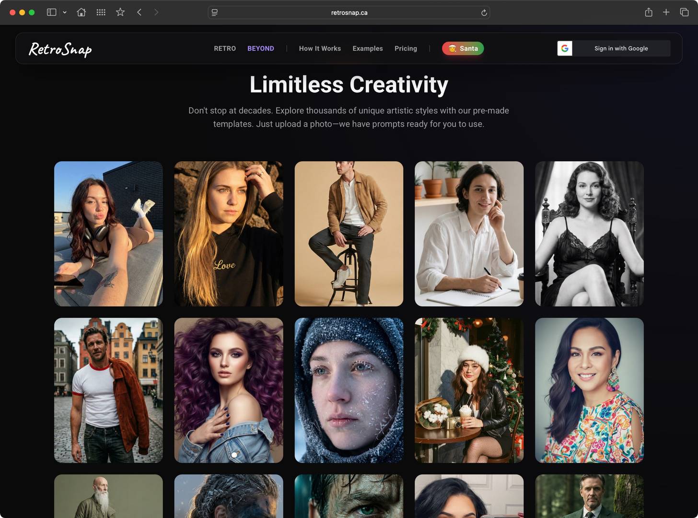Navigate forward with the forward arrow
Screen dimensions: 698x518
(x=156, y=12)
